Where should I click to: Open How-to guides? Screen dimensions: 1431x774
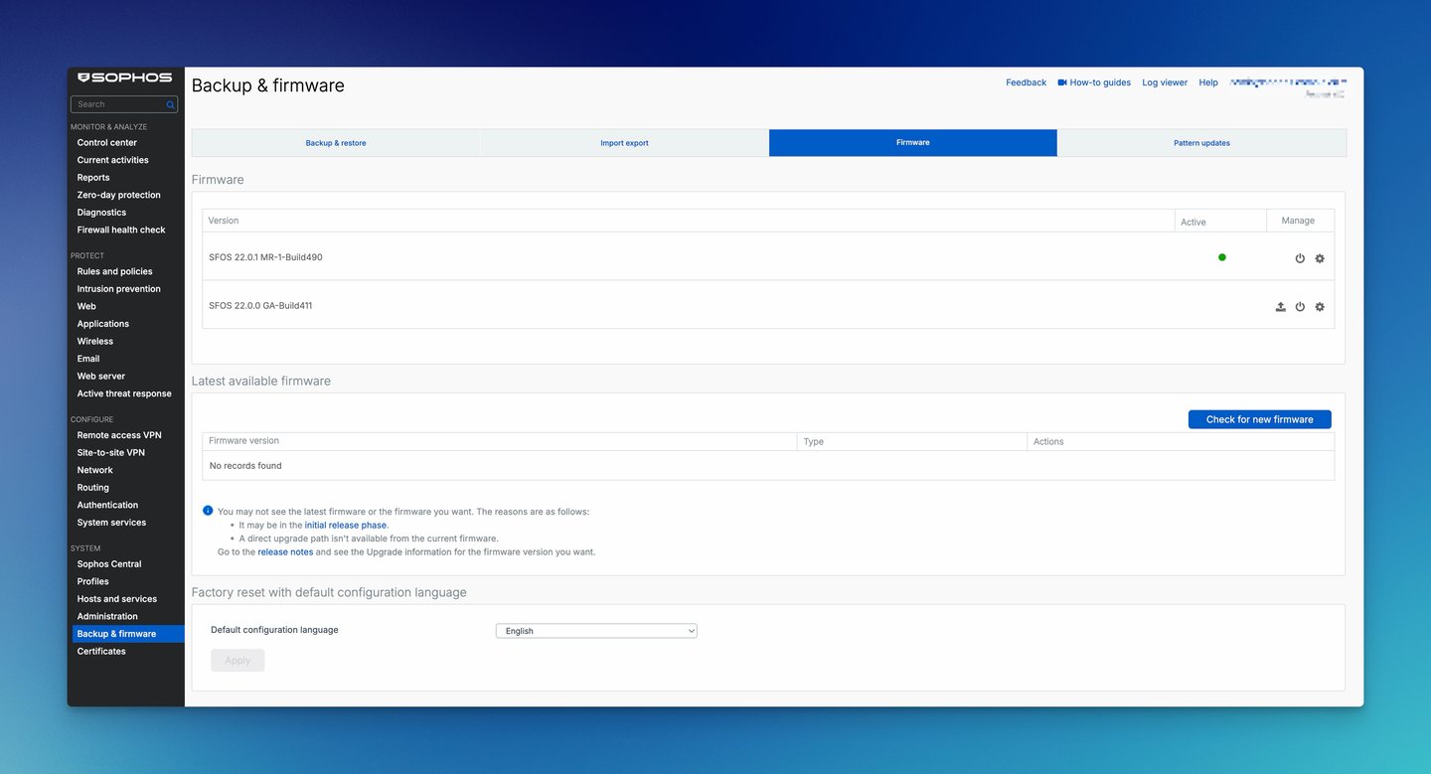tap(1094, 82)
